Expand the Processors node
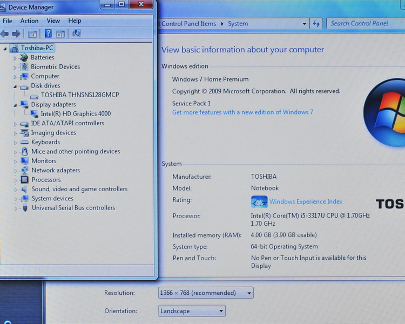 pyautogui.click(x=16, y=180)
